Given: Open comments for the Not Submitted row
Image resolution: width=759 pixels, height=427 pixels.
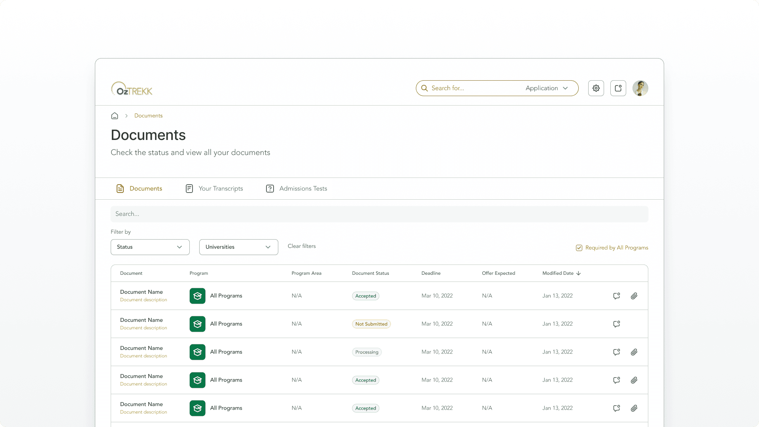Looking at the screenshot, I should coord(616,324).
